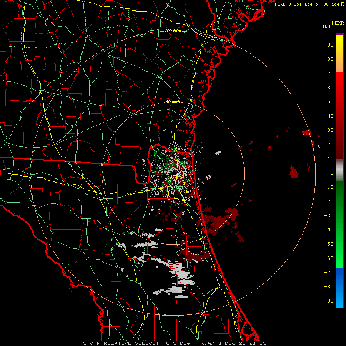Click the yellow top segment of the color bar
The width and height of the screenshot is (346, 346).
click(339, 53)
